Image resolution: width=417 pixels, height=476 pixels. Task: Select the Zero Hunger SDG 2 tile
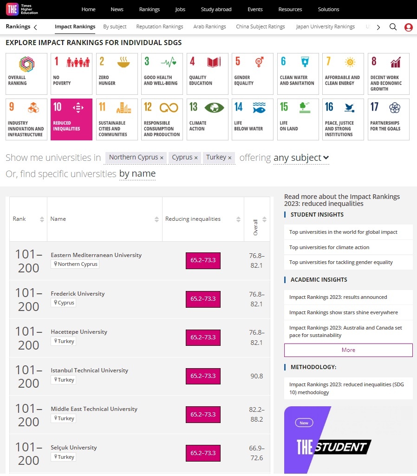click(117, 74)
